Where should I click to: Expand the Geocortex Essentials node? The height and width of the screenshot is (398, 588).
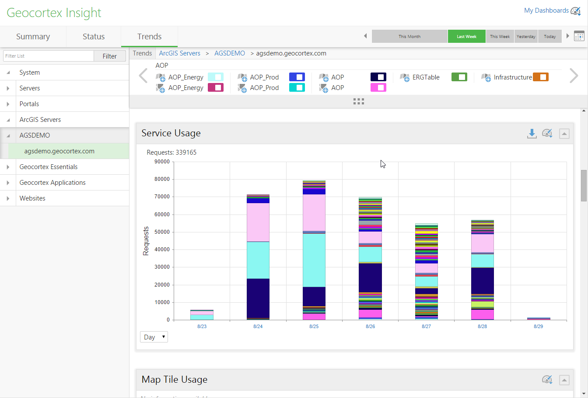tap(8, 167)
